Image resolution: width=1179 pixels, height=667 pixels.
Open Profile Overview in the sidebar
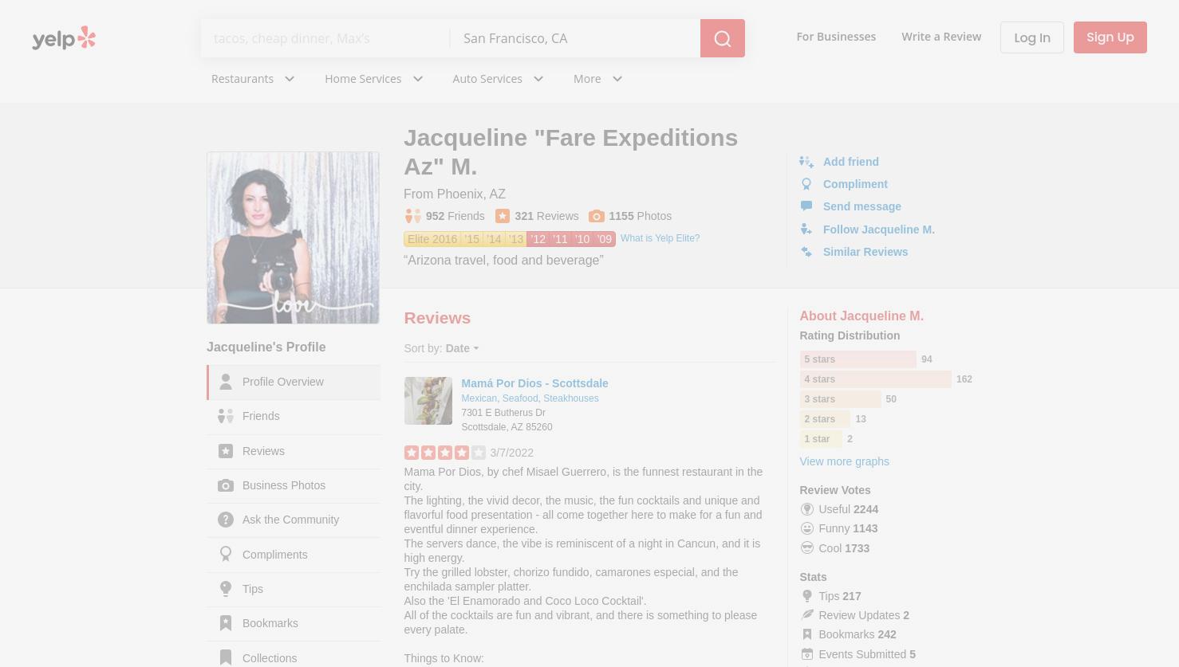tap(294, 382)
